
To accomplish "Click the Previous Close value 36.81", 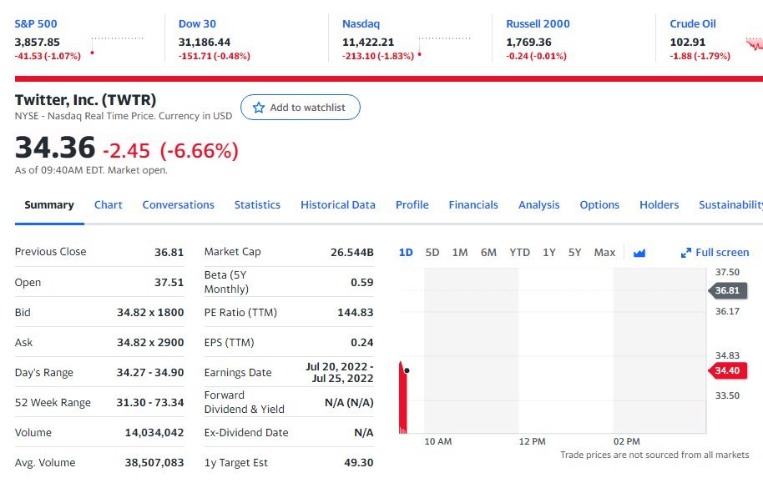I will [x=169, y=252].
